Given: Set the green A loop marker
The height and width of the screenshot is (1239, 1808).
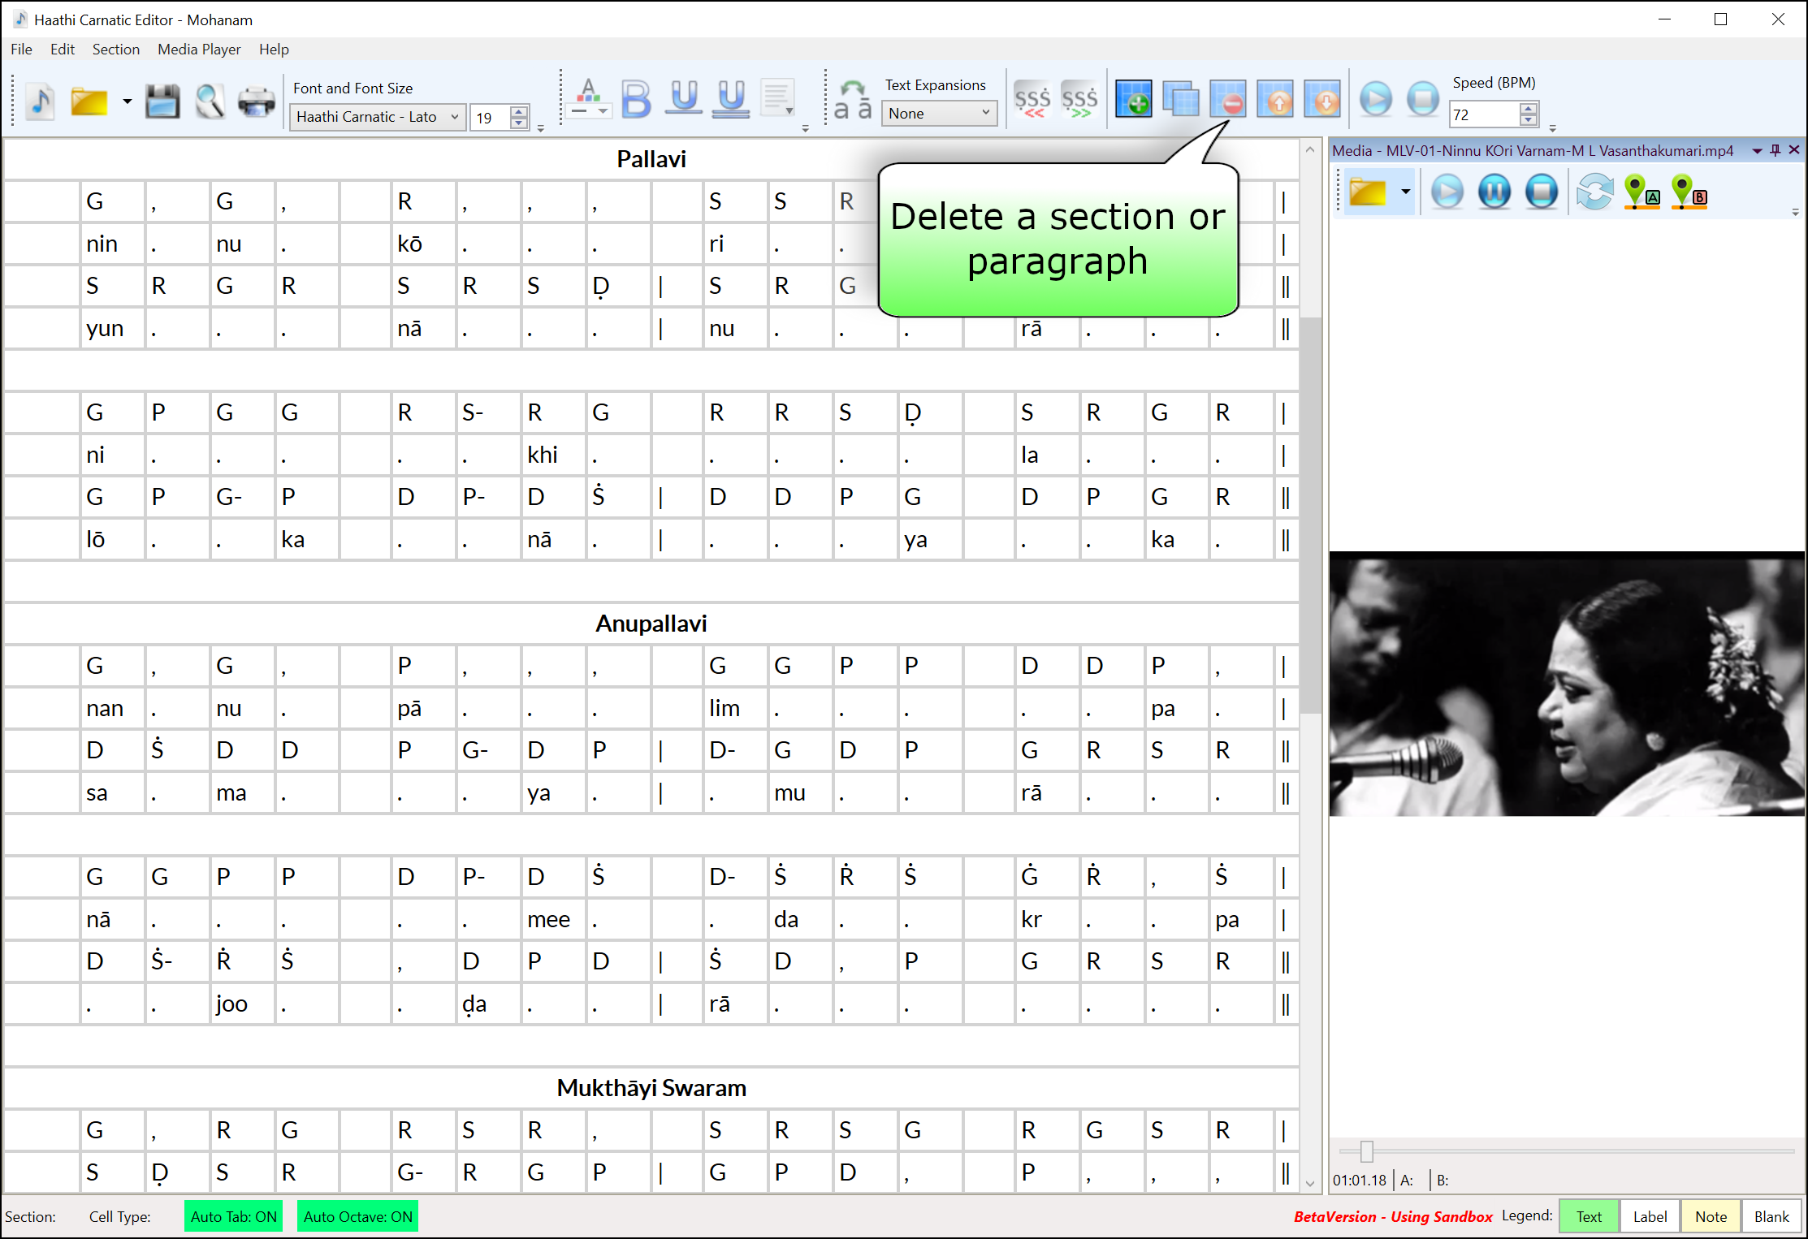Looking at the screenshot, I should [1640, 193].
